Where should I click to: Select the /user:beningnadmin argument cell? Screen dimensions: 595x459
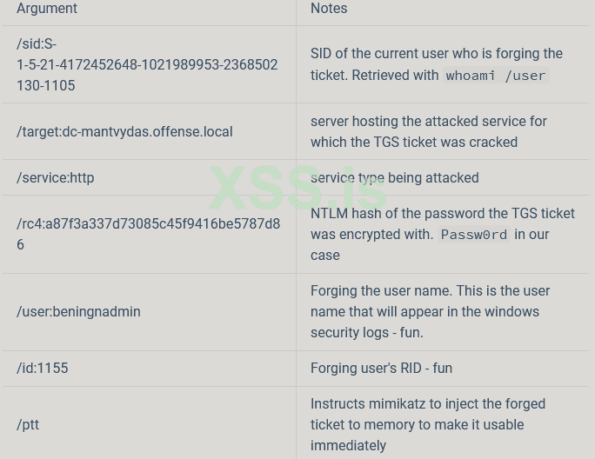point(78,311)
